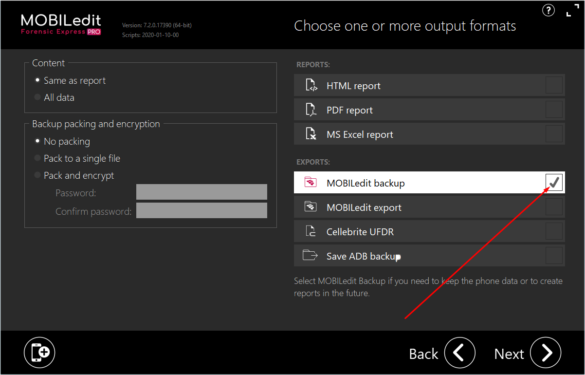Click the EXPORTS: section header
This screenshot has height=375, width=585.
pyautogui.click(x=313, y=162)
